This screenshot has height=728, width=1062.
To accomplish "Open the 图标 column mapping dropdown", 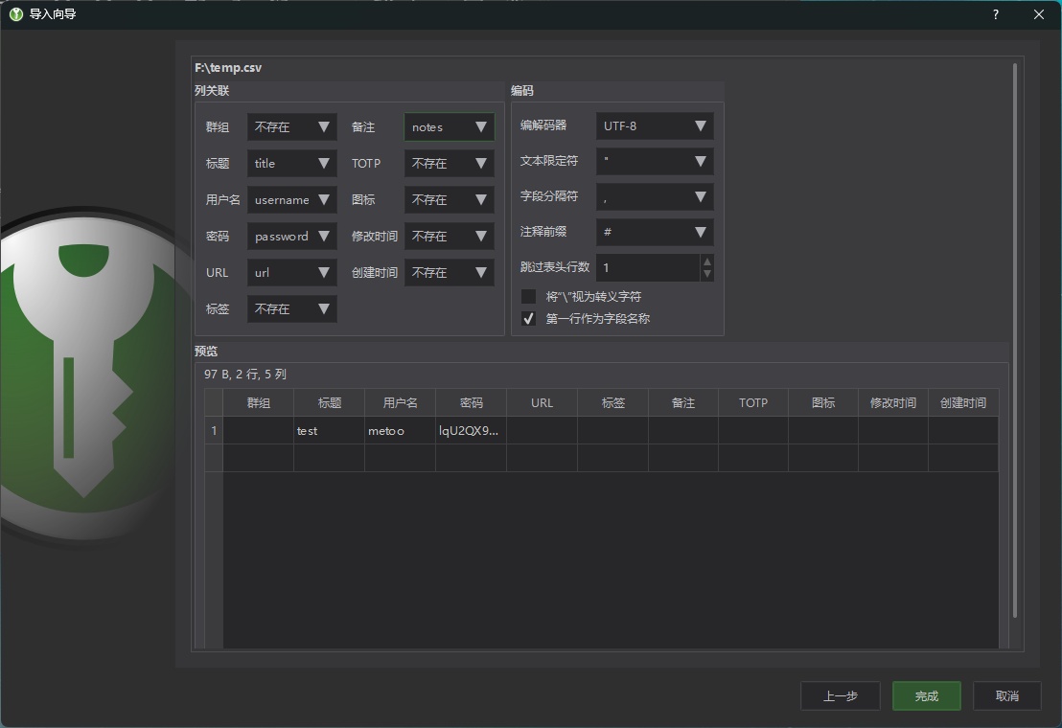I will click(449, 199).
